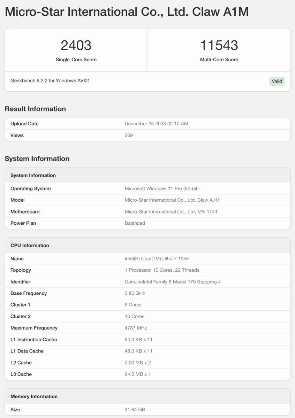
Task: Click the 'L1 Data Cache' row label
Action: pyautogui.click(x=27, y=351)
